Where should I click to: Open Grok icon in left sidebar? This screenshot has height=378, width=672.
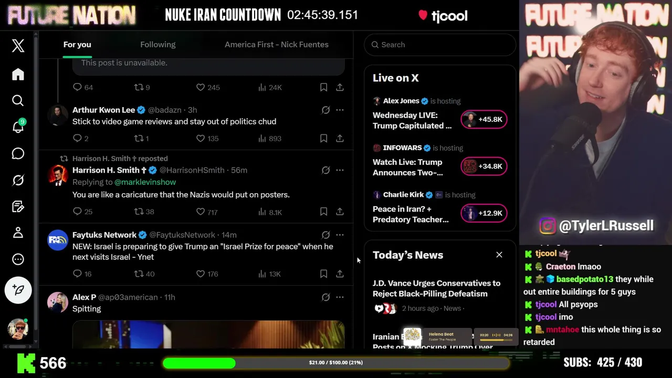18,180
